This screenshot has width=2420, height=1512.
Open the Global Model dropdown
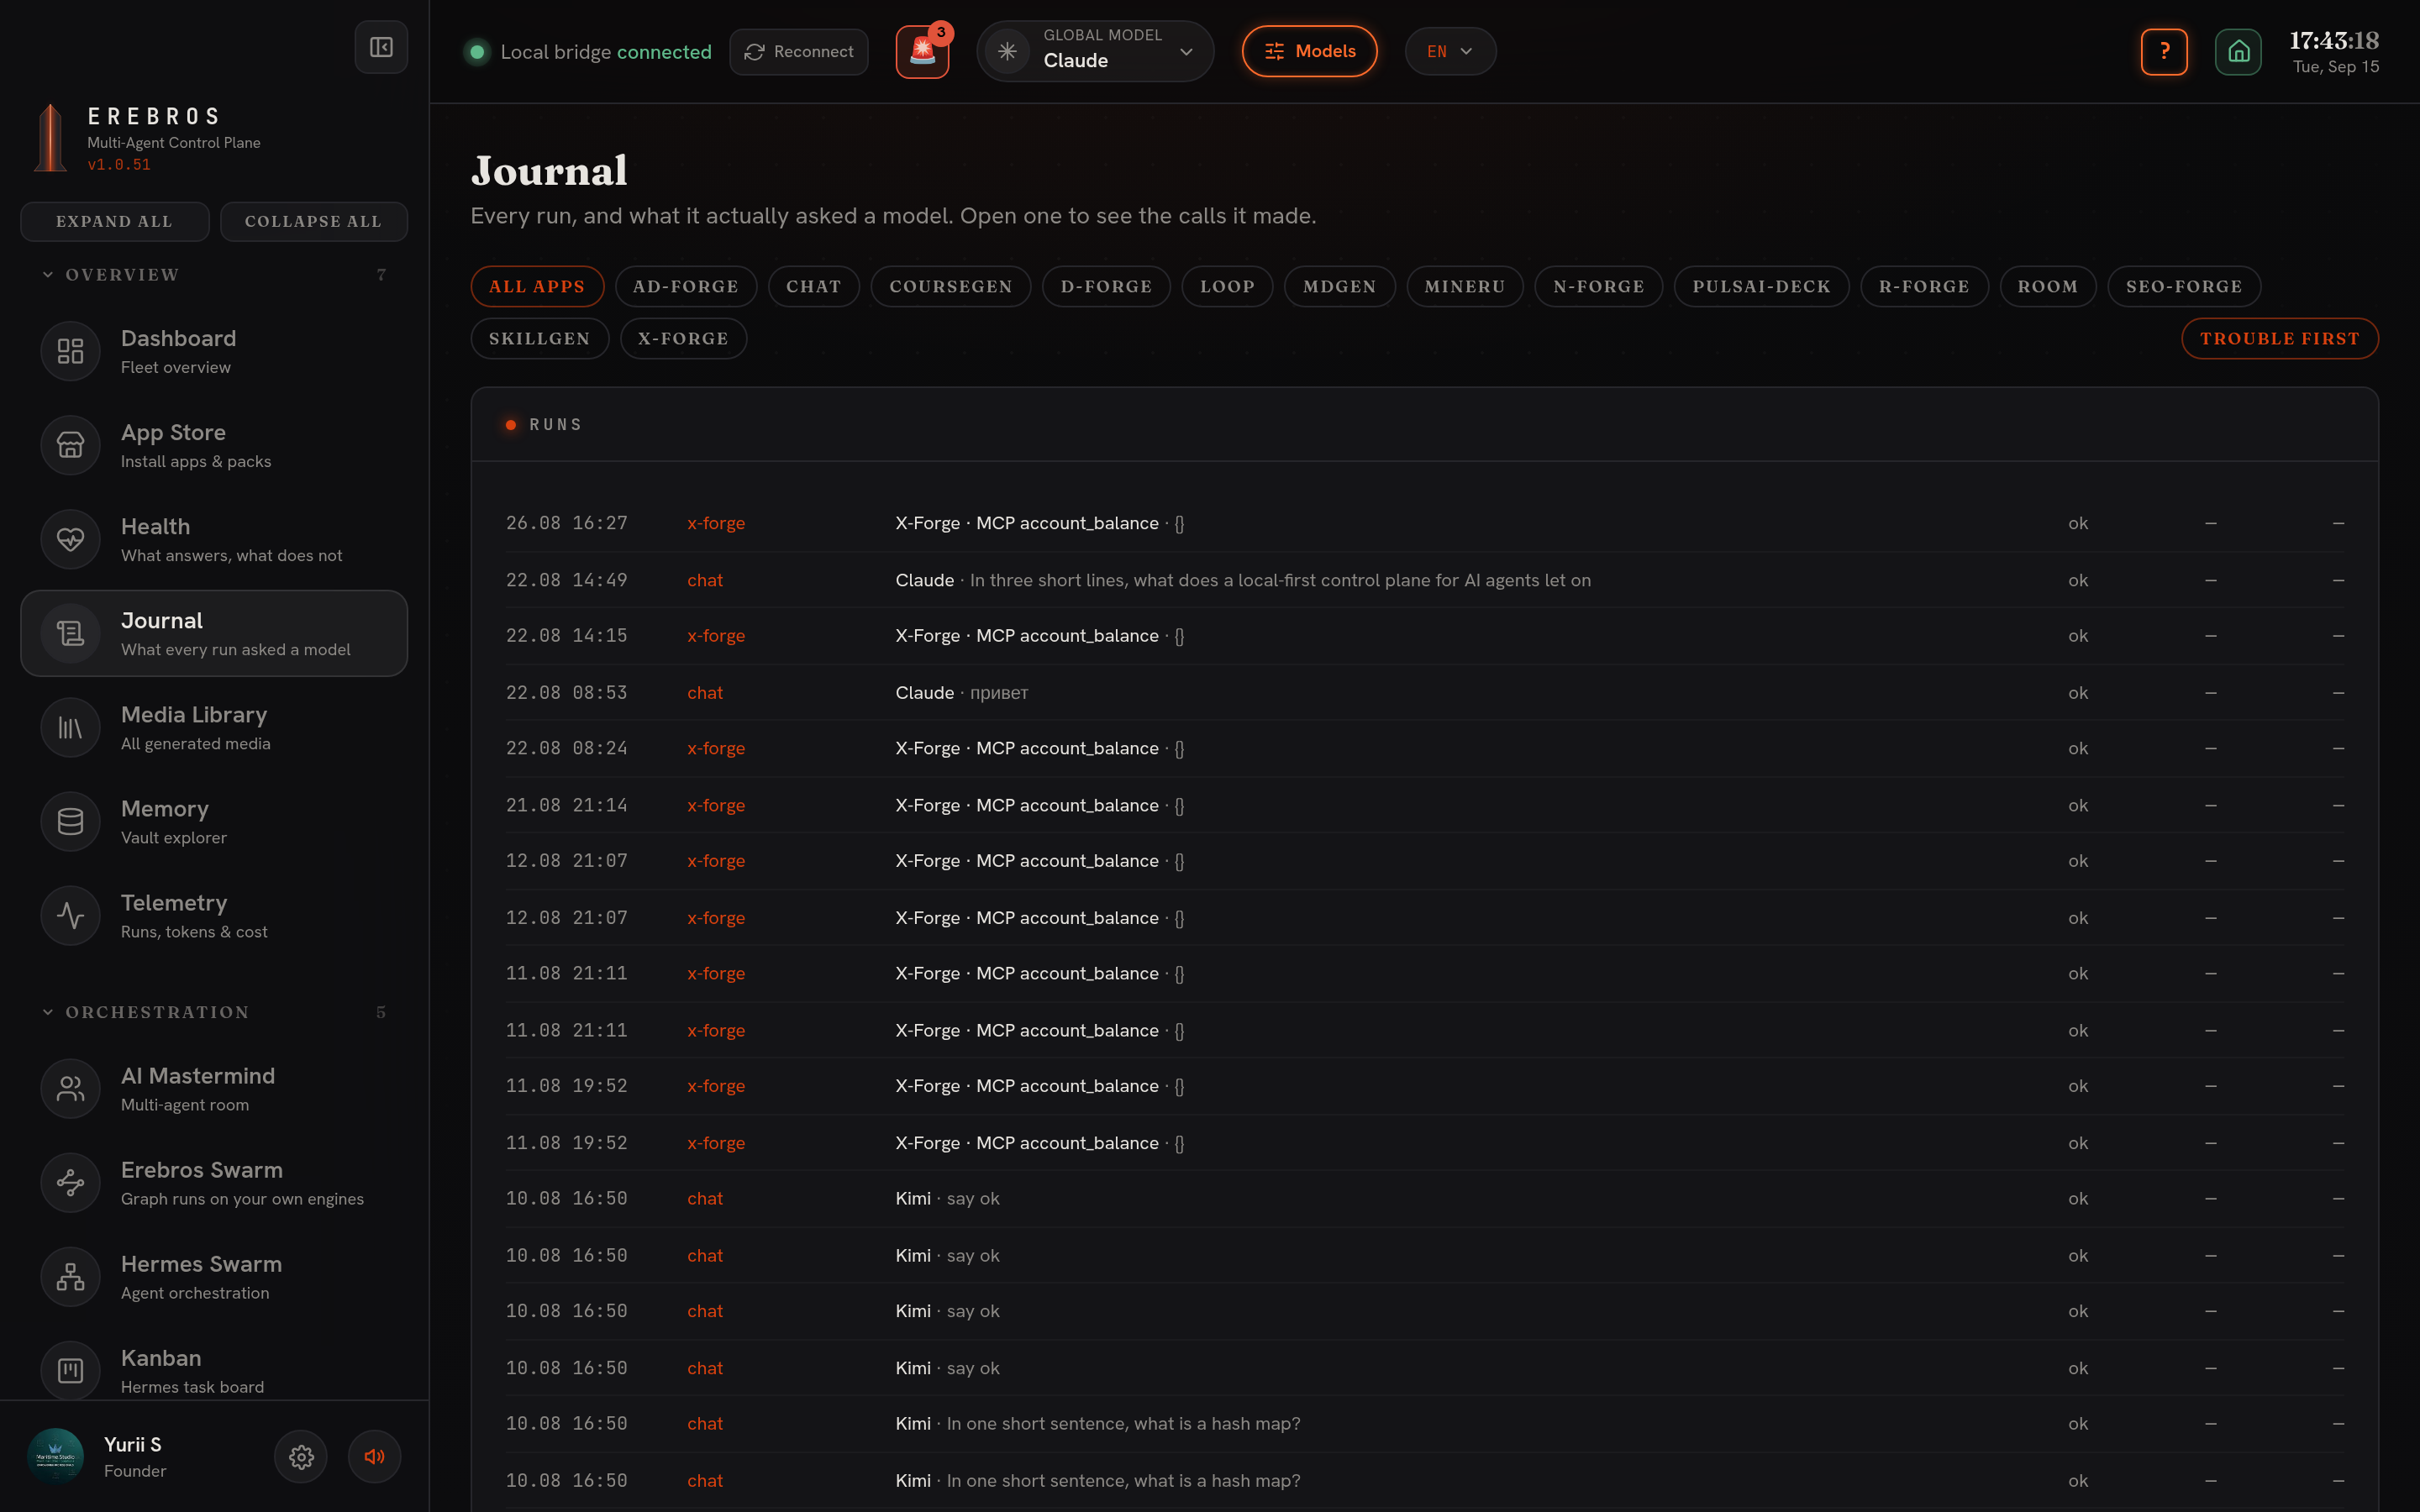[1095, 51]
